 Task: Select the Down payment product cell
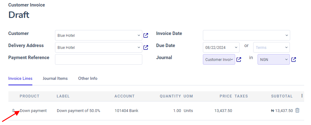[33, 110]
